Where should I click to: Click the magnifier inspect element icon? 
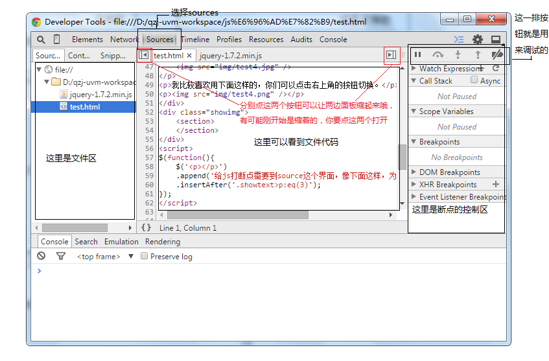[x=41, y=40]
